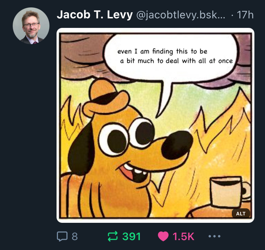
Task: Click the reply count 8
Action: [x=75, y=236]
